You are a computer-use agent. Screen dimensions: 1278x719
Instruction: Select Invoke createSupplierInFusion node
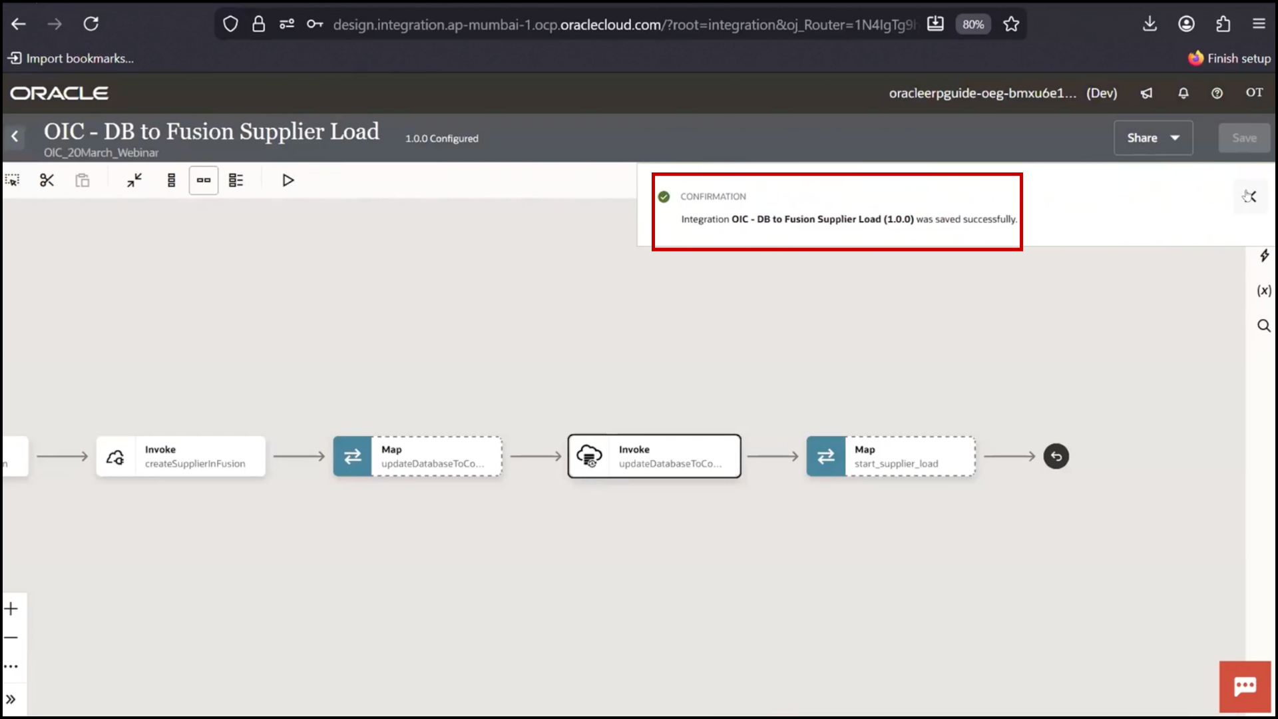tap(180, 456)
